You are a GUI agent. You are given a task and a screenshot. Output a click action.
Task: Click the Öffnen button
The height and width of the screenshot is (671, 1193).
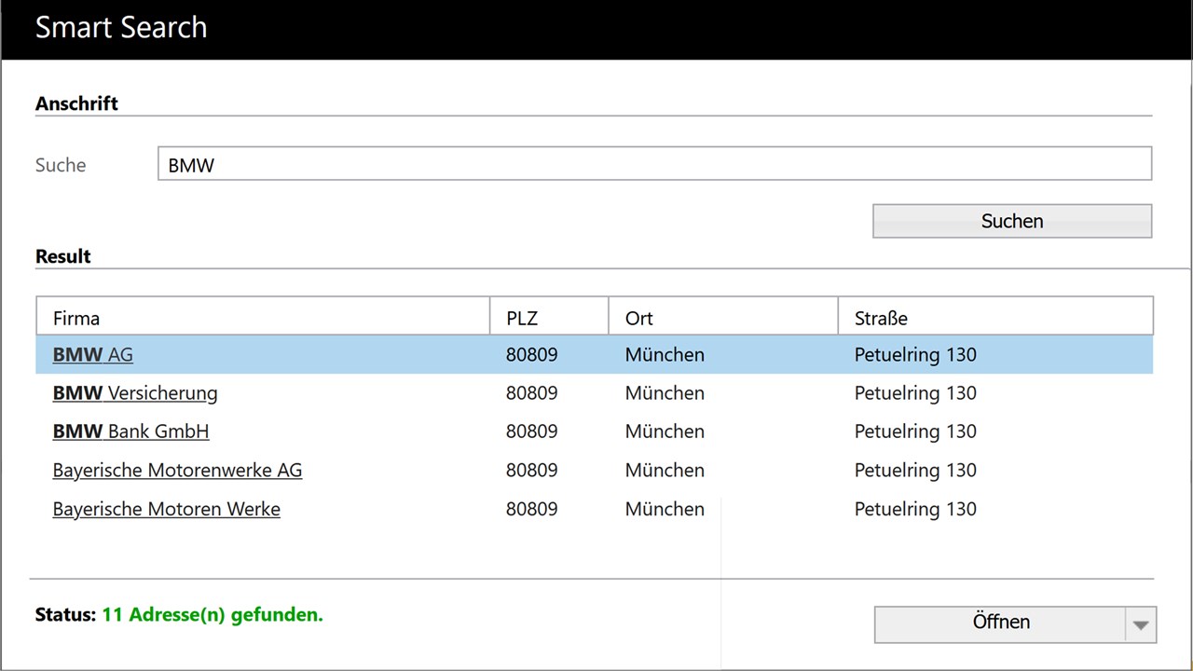[x=1000, y=623]
